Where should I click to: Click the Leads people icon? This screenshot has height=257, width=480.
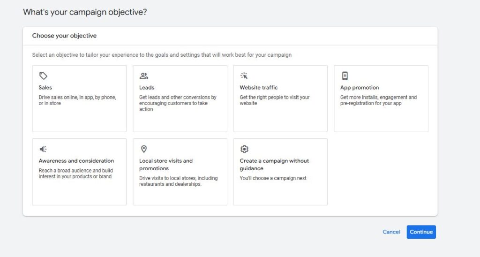tap(144, 76)
